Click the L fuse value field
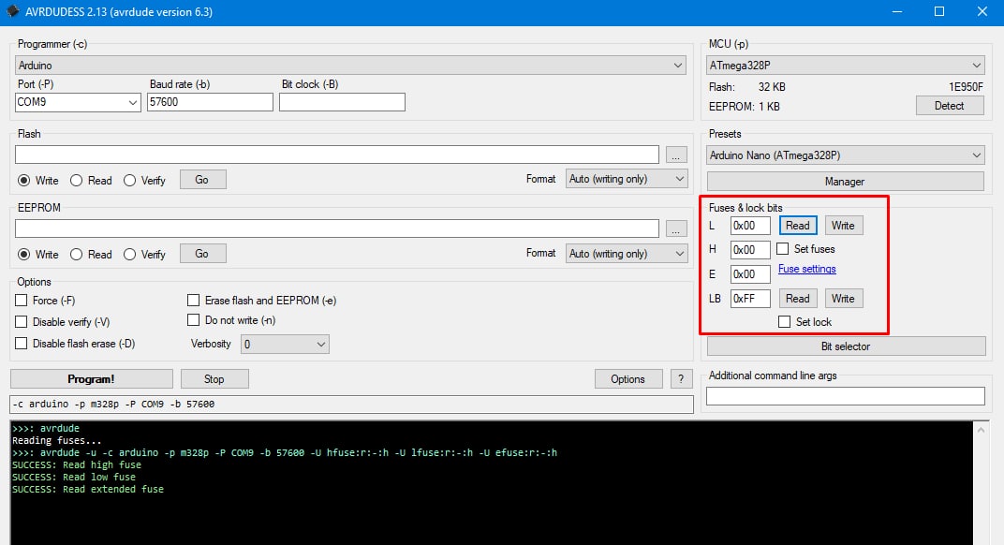 tap(750, 226)
